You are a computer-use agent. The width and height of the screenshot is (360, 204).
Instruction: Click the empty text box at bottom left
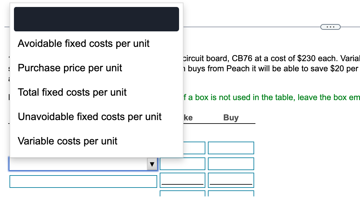coord(83,181)
